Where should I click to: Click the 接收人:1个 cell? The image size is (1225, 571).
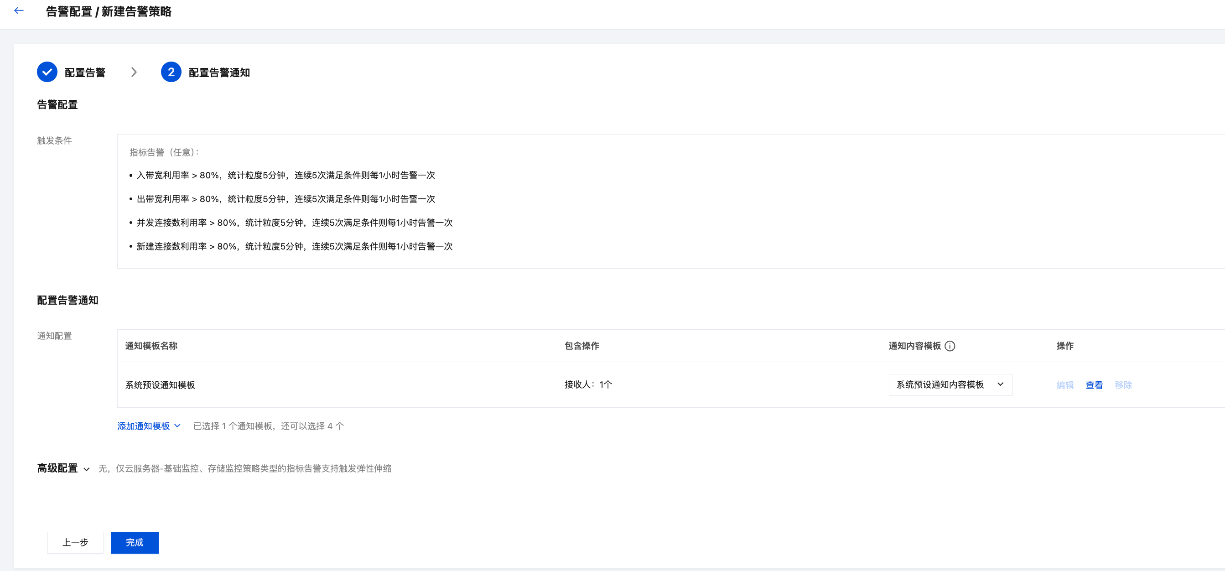[x=588, y=384]
